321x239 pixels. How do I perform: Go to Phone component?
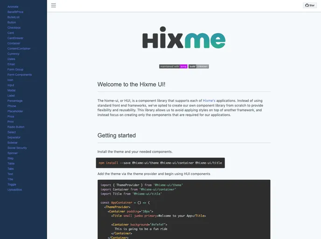pyautogui.click(x=12, y=106)
